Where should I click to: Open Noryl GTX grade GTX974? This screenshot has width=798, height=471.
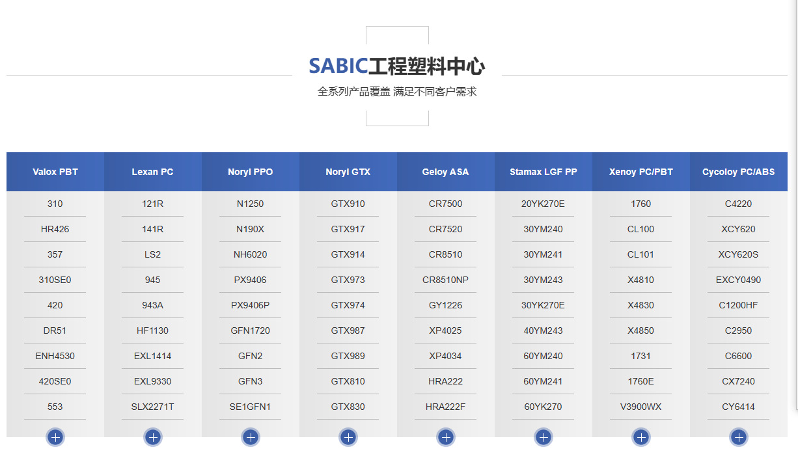click(348, 305)
